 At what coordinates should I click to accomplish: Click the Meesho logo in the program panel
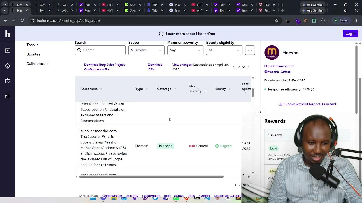(x=272, y=53)
